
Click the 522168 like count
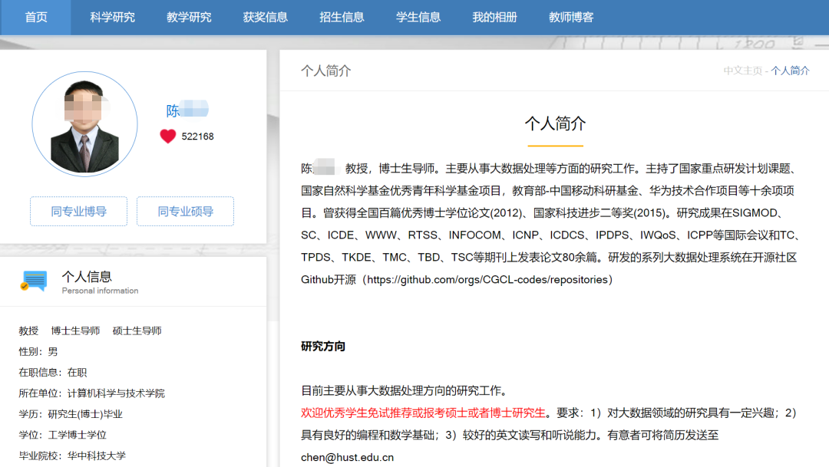coord(197,136)
